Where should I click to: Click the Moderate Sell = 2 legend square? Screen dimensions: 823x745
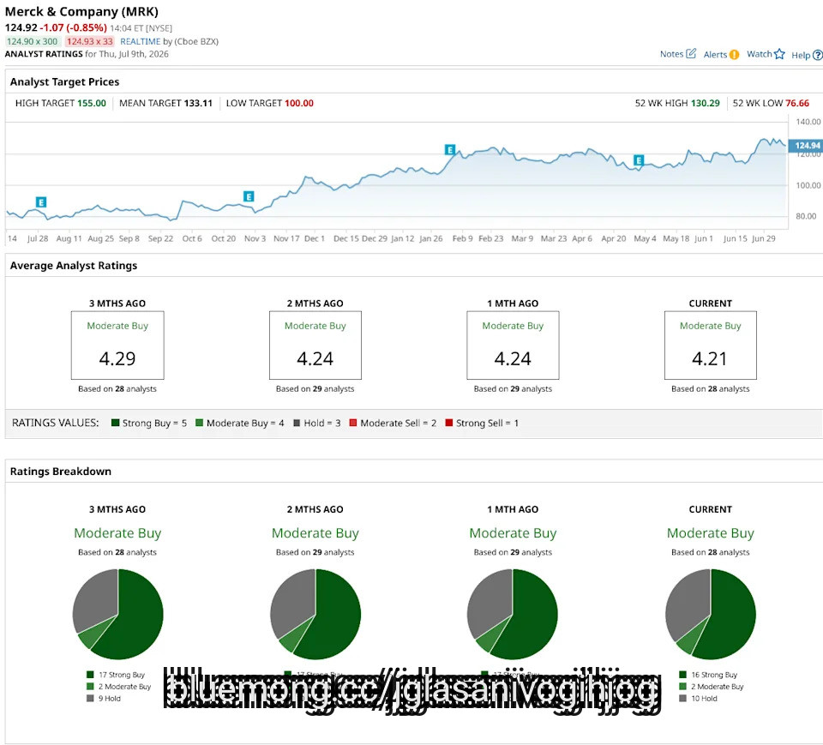pyautogui.click(x=353, y=423)
